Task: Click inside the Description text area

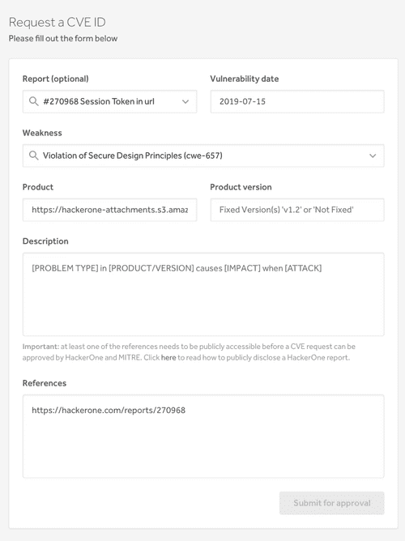Action: point(203,294)
